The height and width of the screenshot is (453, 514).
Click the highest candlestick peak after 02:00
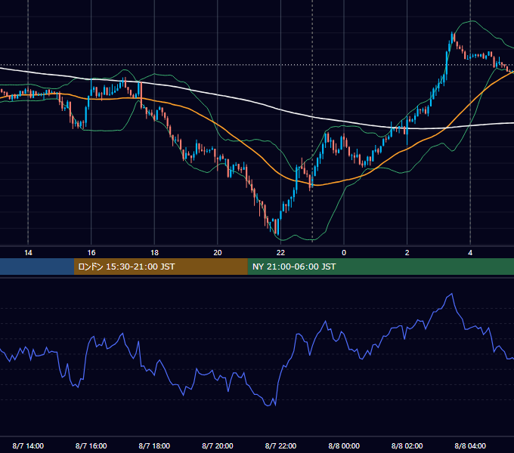(452, 37)
